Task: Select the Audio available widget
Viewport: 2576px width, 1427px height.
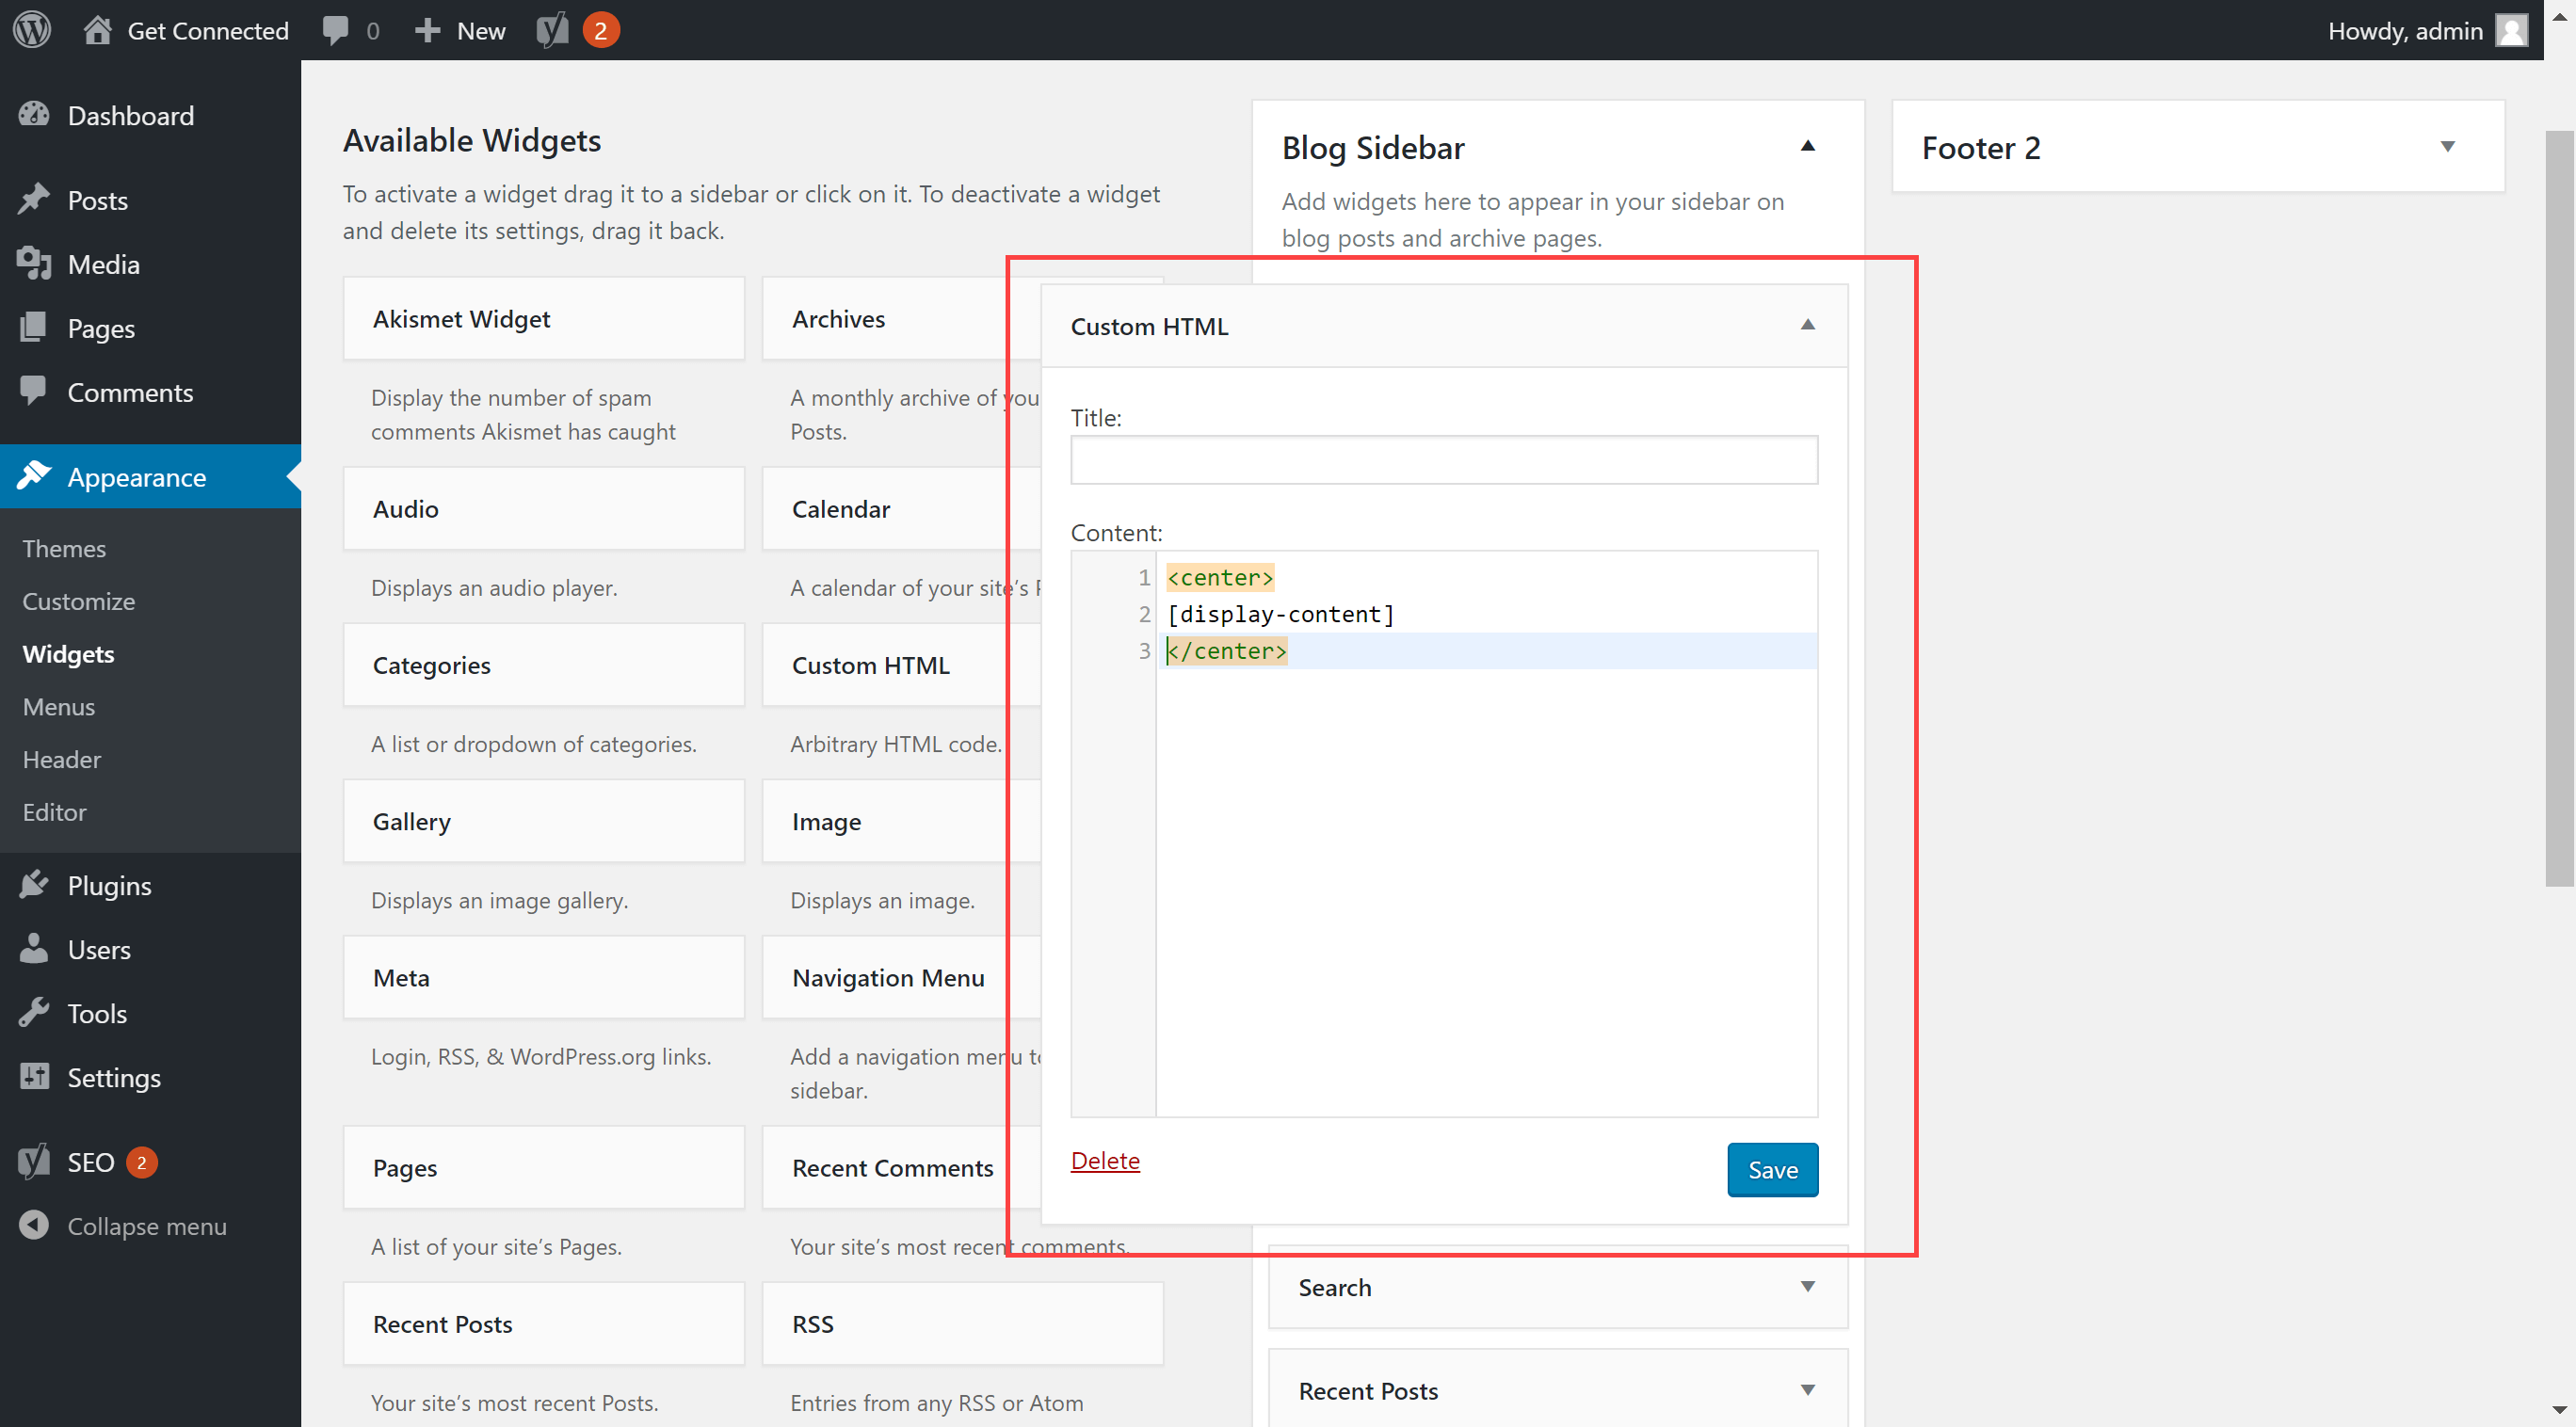Action: pos(544,508)
